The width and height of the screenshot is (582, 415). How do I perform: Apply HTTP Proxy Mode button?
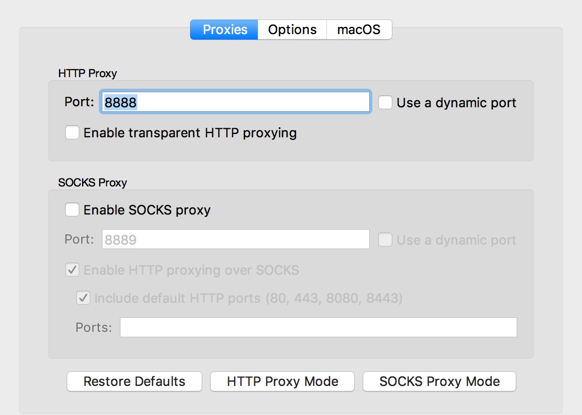[282, 381]
